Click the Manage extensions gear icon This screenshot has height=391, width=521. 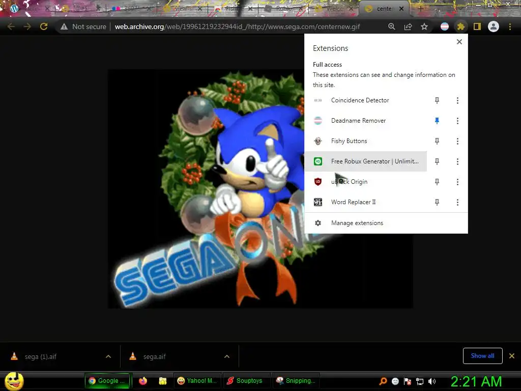click(318, 223)
